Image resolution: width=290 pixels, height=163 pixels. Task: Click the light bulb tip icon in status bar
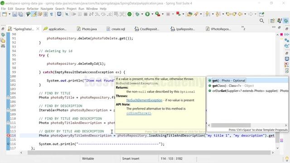(286, 159)
